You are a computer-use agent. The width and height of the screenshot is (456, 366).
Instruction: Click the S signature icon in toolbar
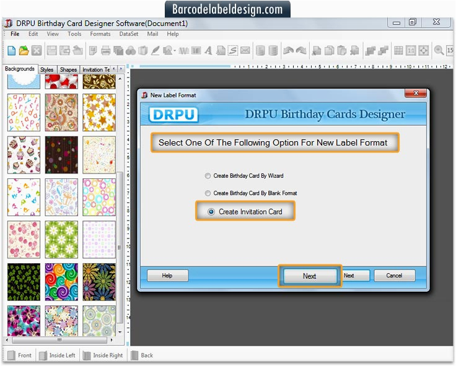coord(233,51)
